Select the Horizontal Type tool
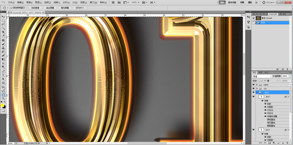The width and height of the screenshot is (293, 145). click(3, 75)
